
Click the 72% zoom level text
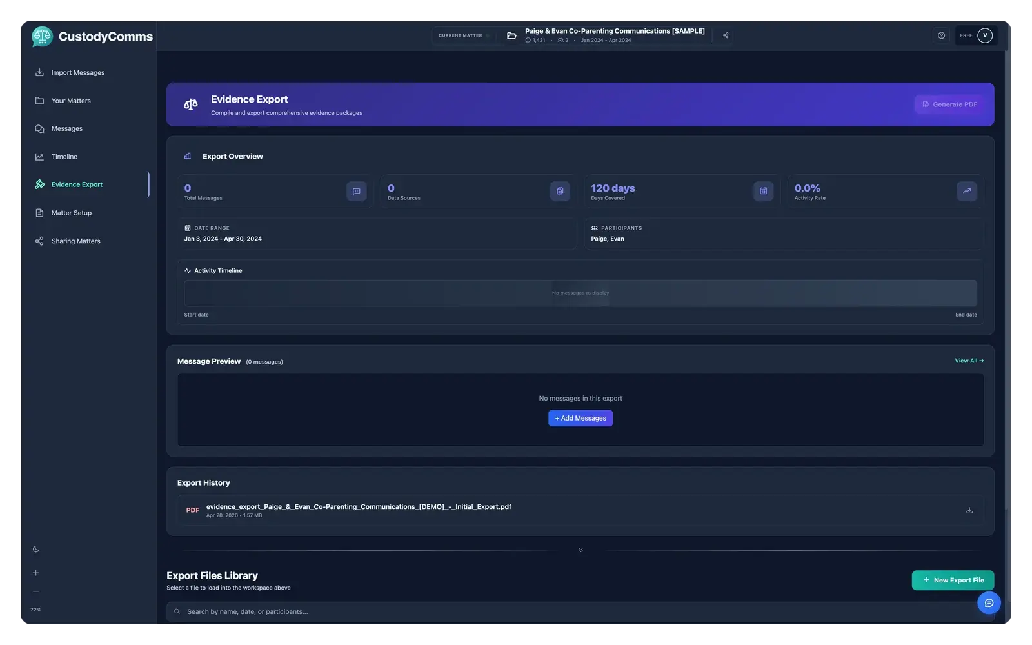click(36, 610)
